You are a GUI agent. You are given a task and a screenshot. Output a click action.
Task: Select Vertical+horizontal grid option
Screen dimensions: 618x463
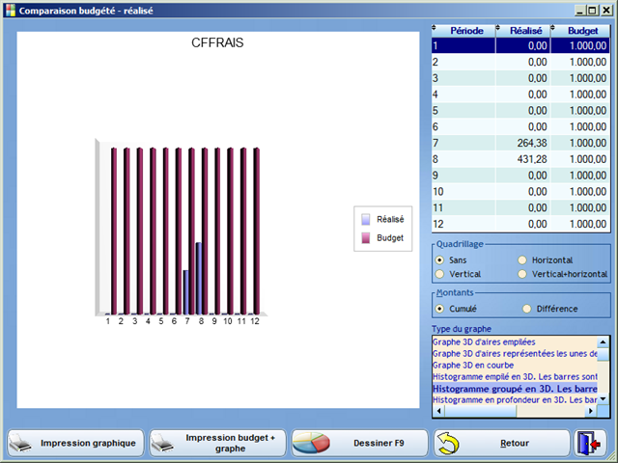[523, 275]
